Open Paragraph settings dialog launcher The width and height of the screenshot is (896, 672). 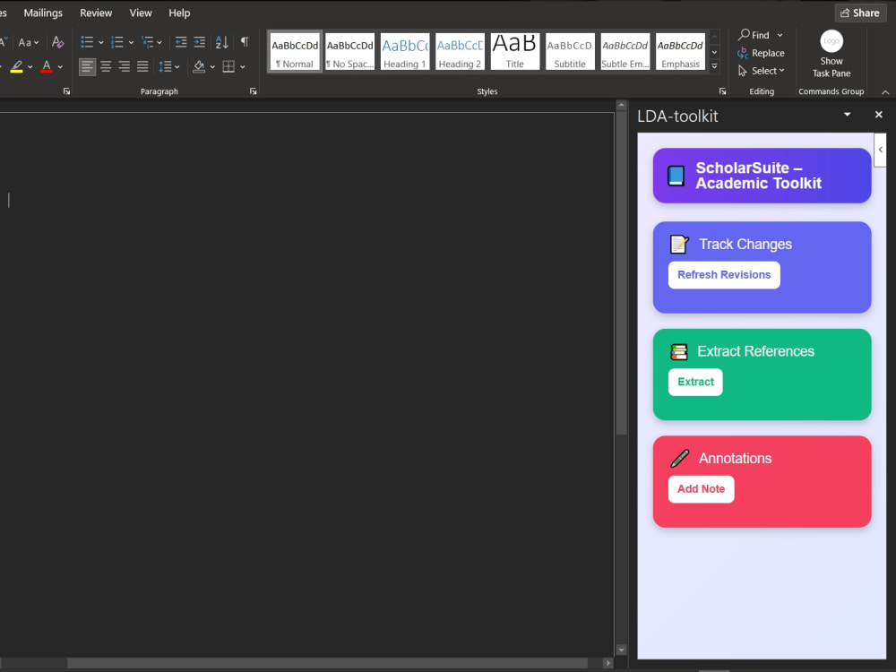coord(254,91)
